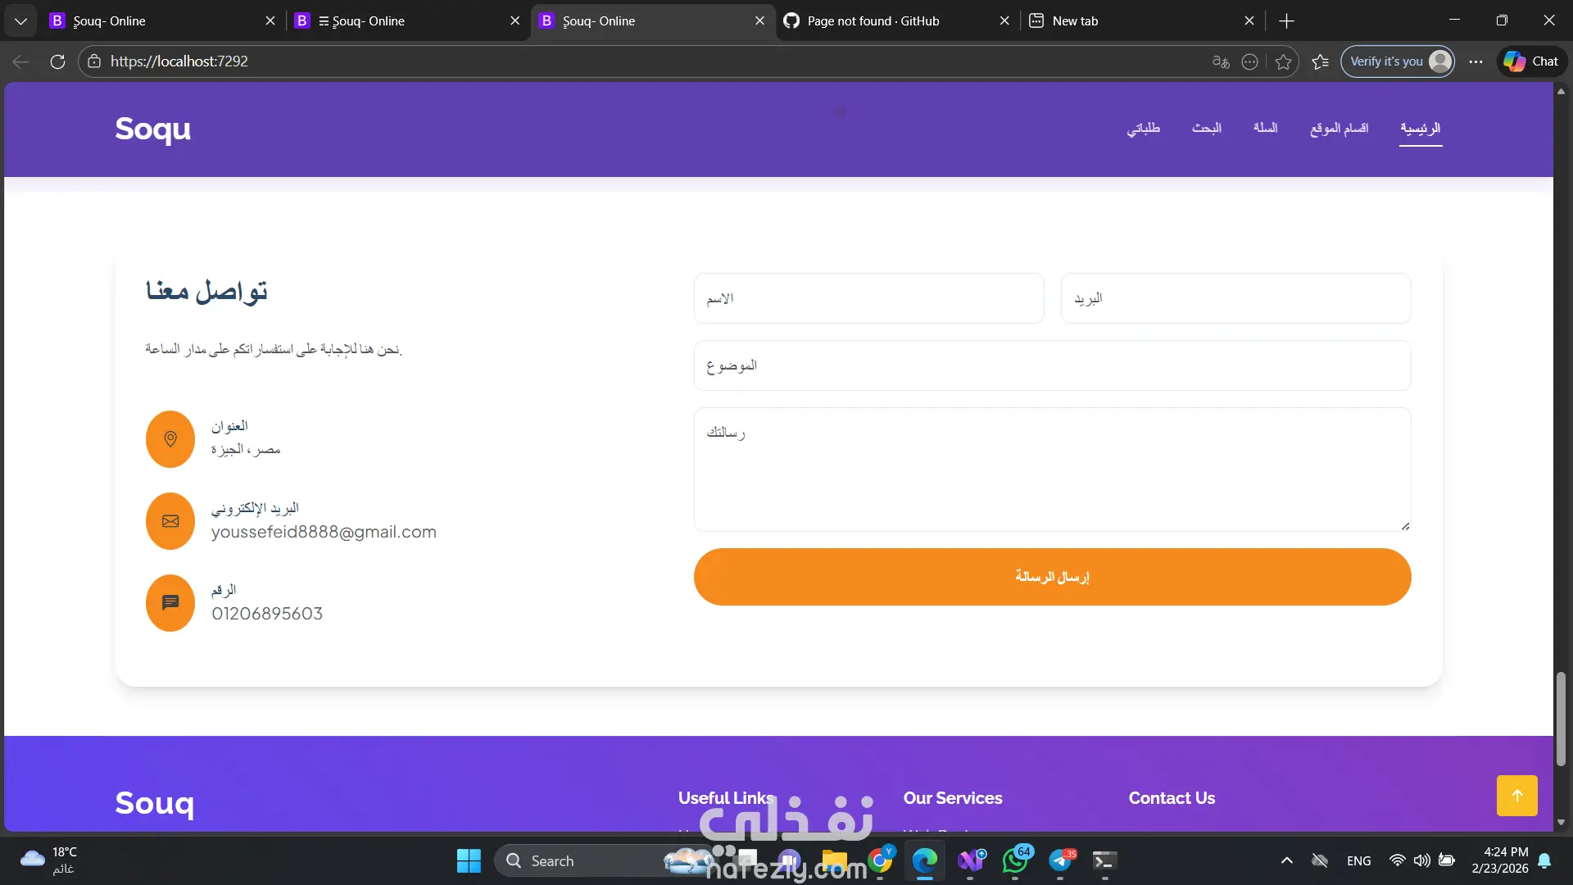Click the الاسم name input field

pyautogui.click(x=868, y=298)
